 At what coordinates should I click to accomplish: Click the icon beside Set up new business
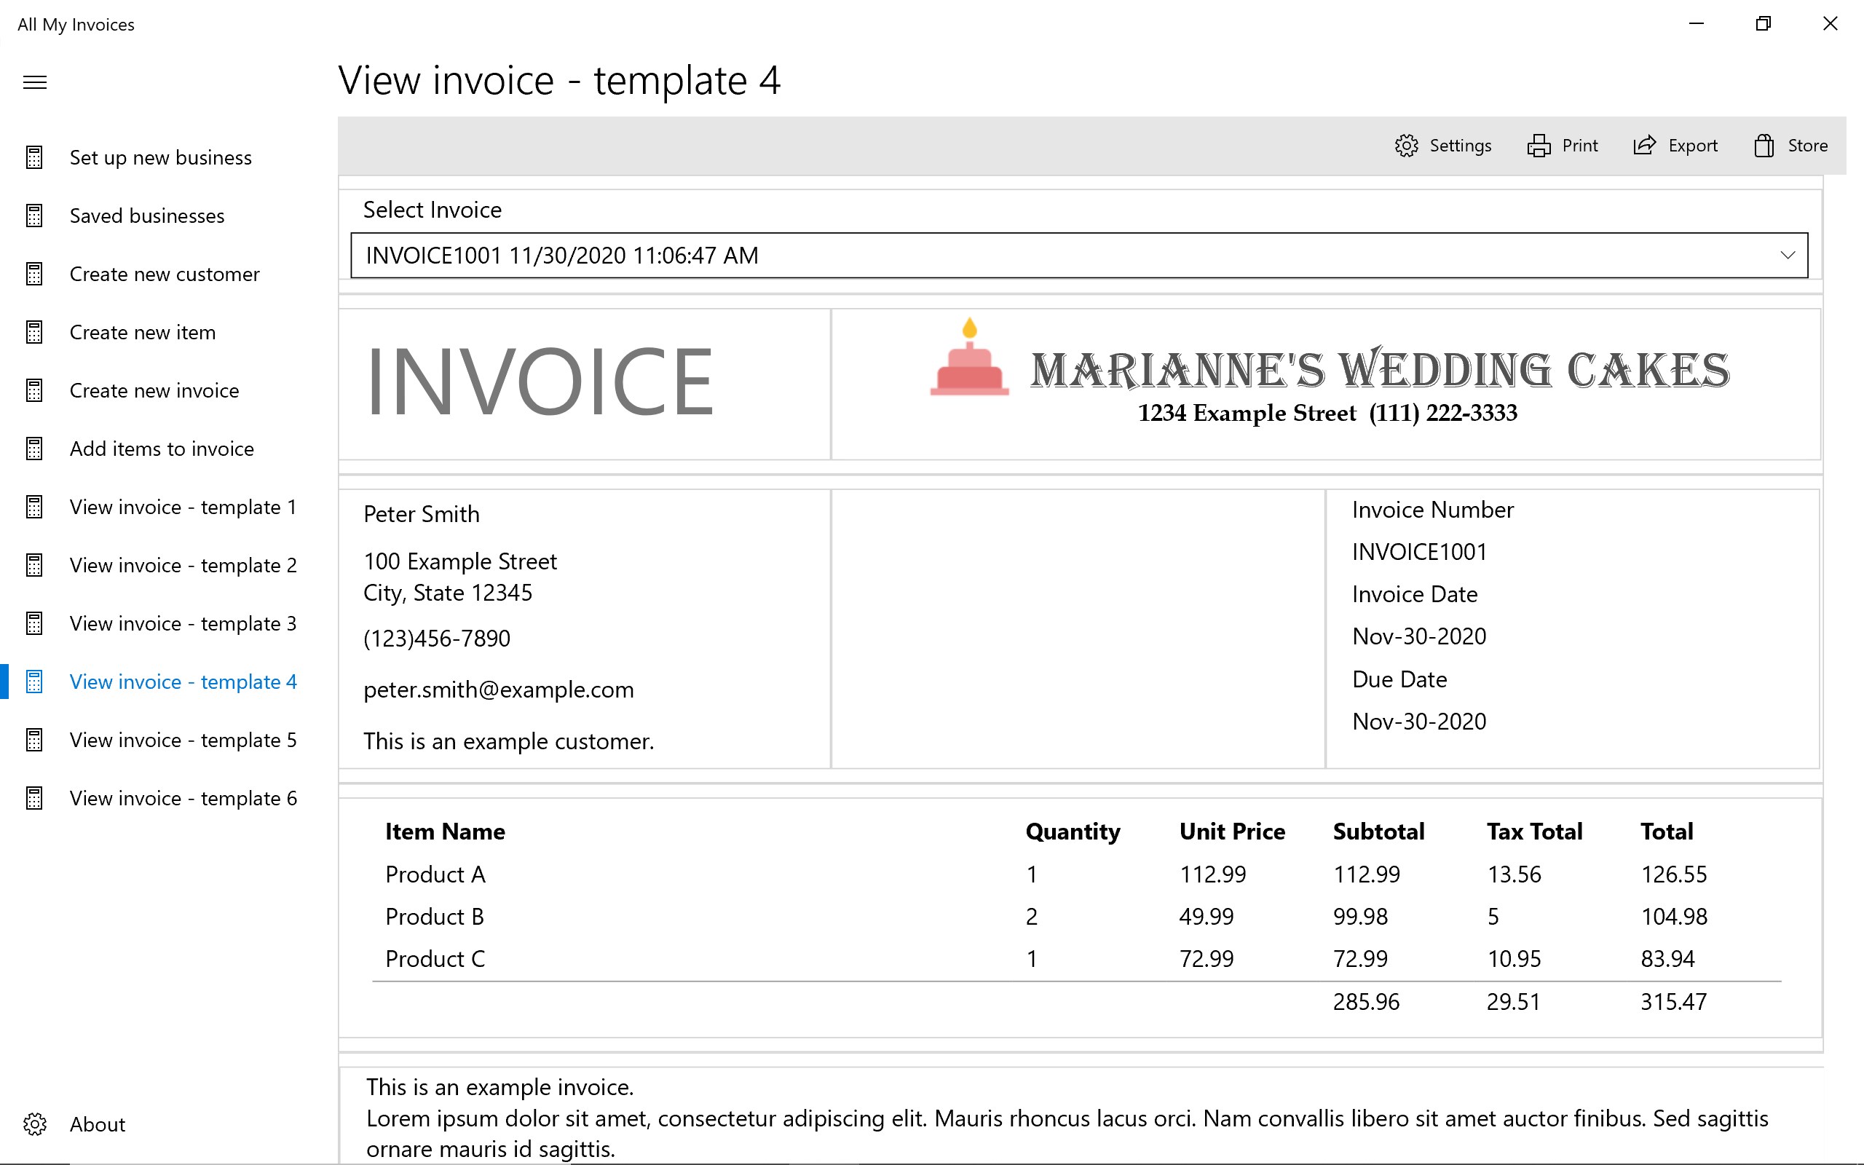click(x=34, y=157)
